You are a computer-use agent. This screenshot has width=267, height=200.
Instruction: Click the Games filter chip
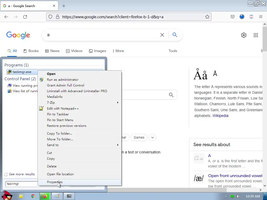pos(139,137)
